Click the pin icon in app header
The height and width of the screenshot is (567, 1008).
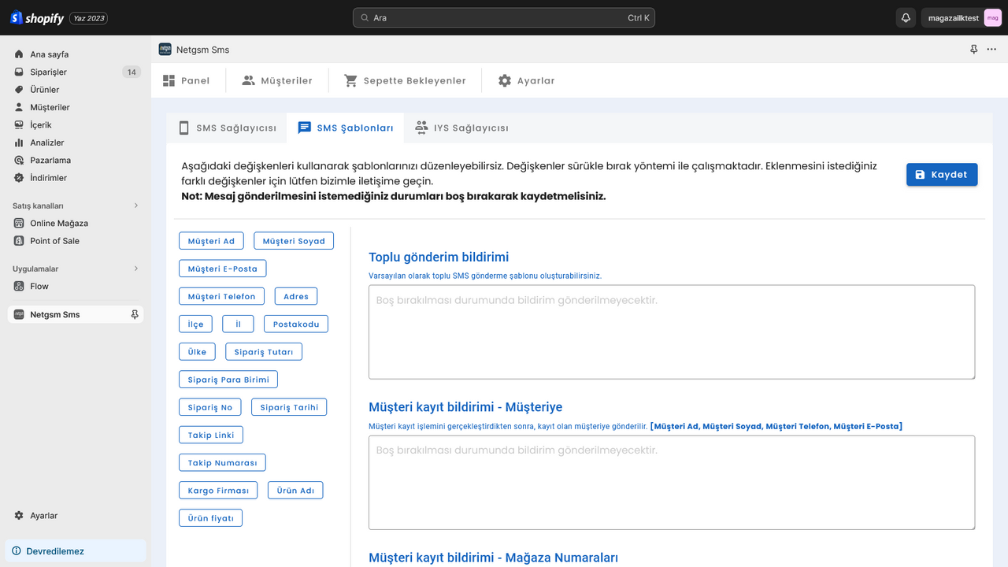point(973,50)
